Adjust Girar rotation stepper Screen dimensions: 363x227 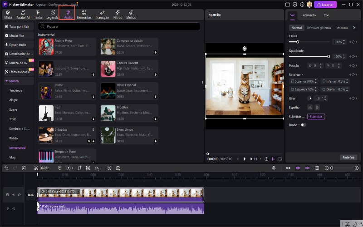[x=325, y=99]
